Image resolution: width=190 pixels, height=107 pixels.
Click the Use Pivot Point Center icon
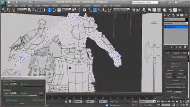(x=74, y=10)
